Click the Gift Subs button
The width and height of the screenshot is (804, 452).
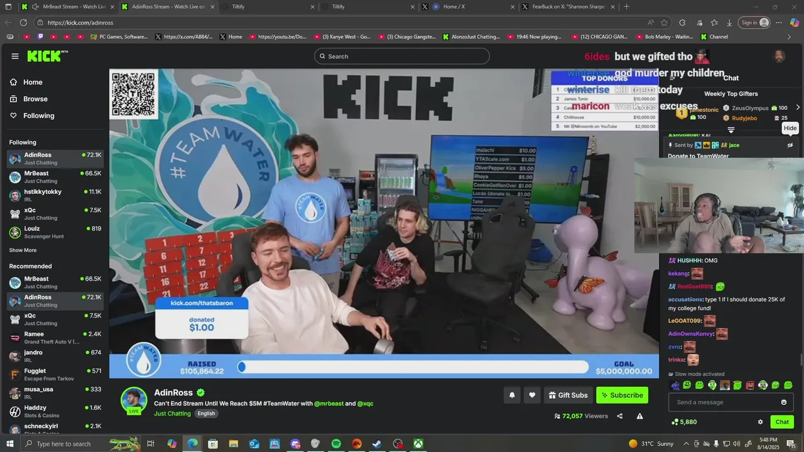[x=568, y=395]
